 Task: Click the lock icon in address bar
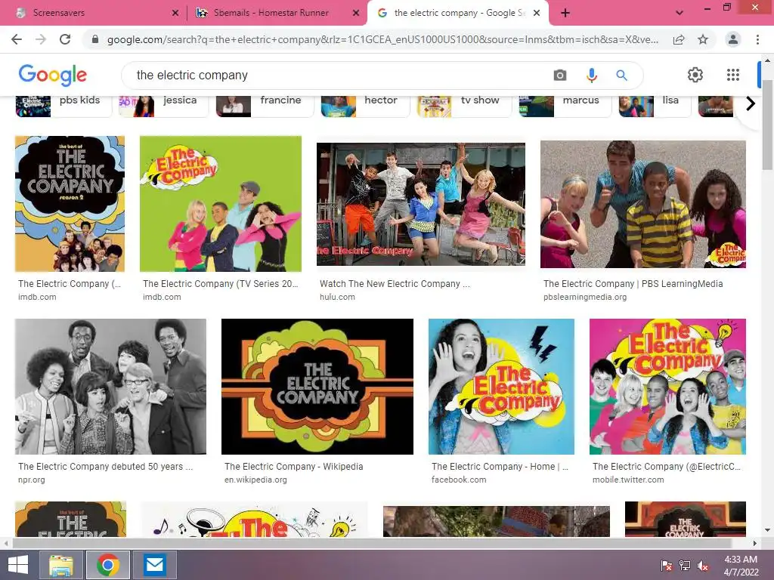click(95, 39)
